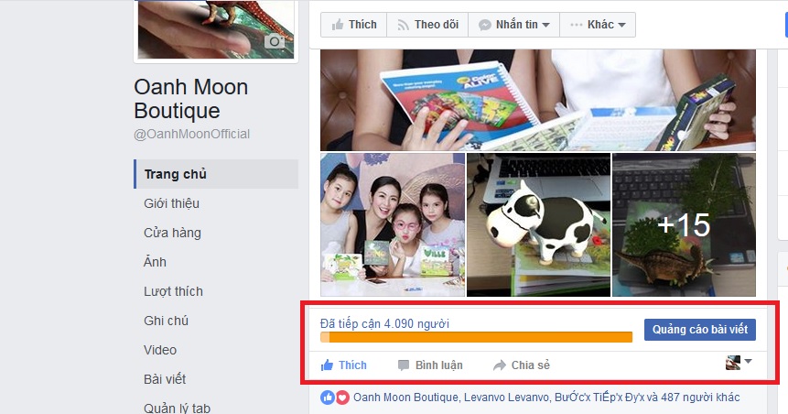Screen dimensions: 788x414
Task: Open the Nhắn tin dropdown
Action: click(513, 25)
